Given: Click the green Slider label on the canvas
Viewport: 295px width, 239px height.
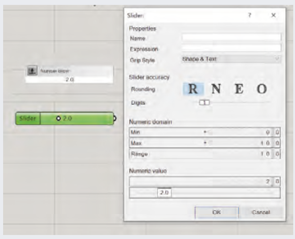Looking at the screenshot, I should click(28, 119).
